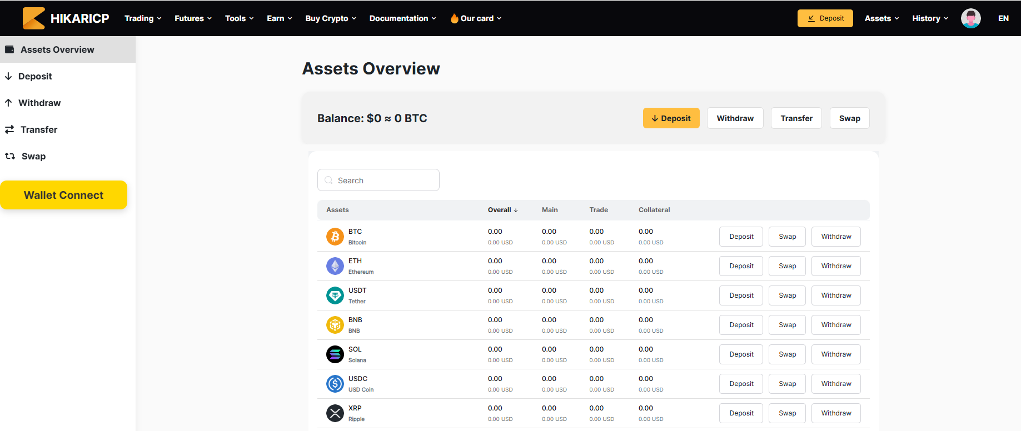The width and height of the screenshot is (1021, 431).
Task: Click the Wallet Connect button
Action: click(63, 195)
